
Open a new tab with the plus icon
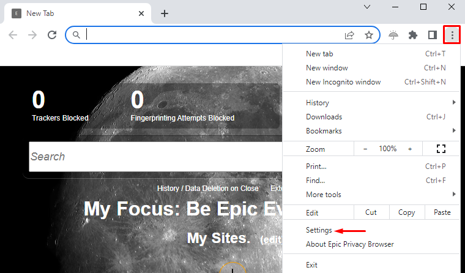(165, 13)
